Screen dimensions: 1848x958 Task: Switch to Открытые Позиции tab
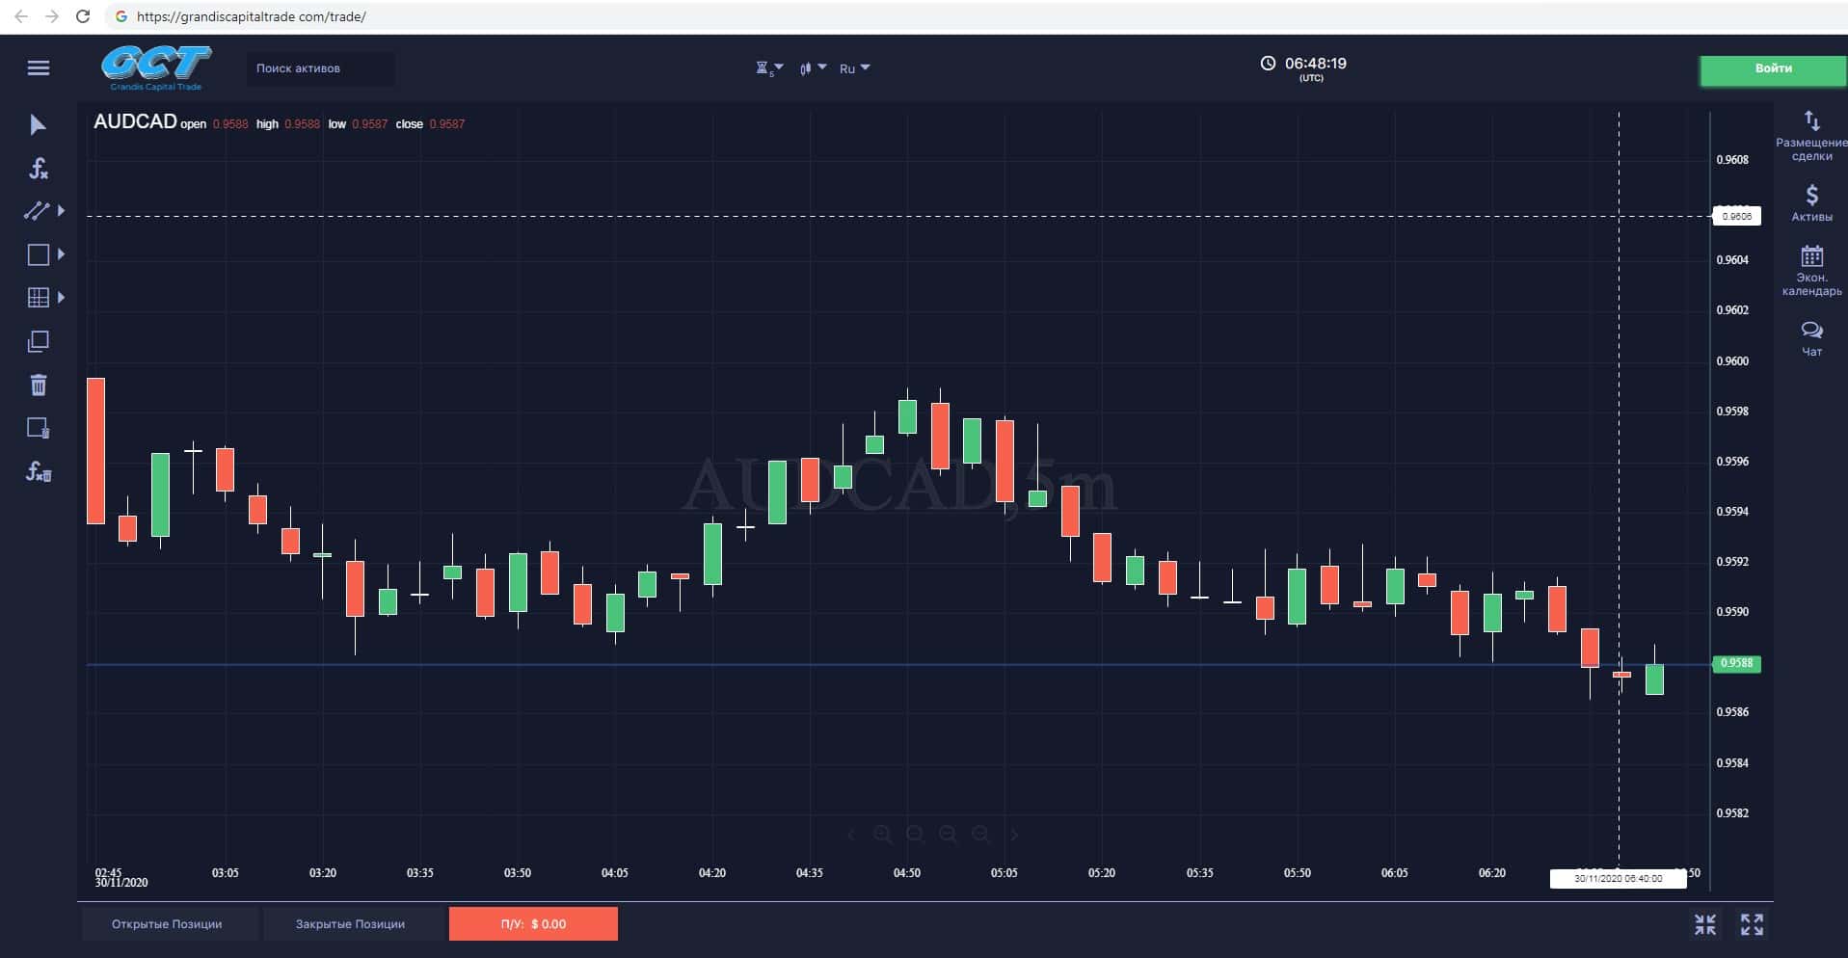pyautogui.click(x=167, y=924)
